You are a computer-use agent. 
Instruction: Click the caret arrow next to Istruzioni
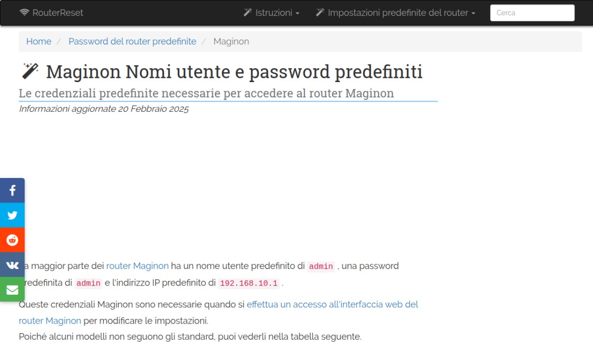[297, 13]
